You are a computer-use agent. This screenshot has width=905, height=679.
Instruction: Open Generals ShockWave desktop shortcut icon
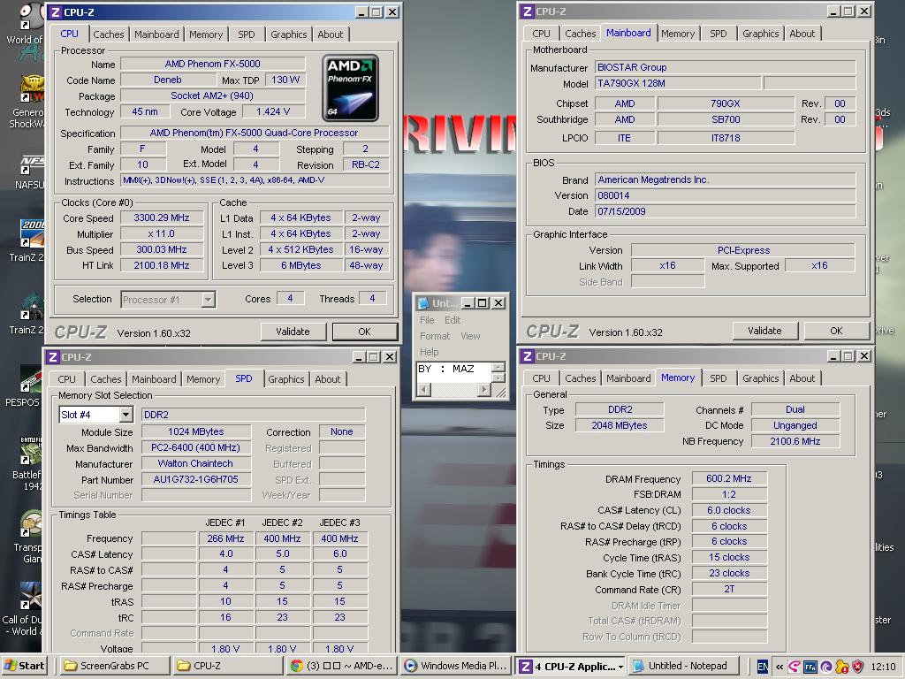(32, 89)
